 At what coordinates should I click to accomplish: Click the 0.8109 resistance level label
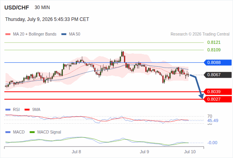pos(214,50)
